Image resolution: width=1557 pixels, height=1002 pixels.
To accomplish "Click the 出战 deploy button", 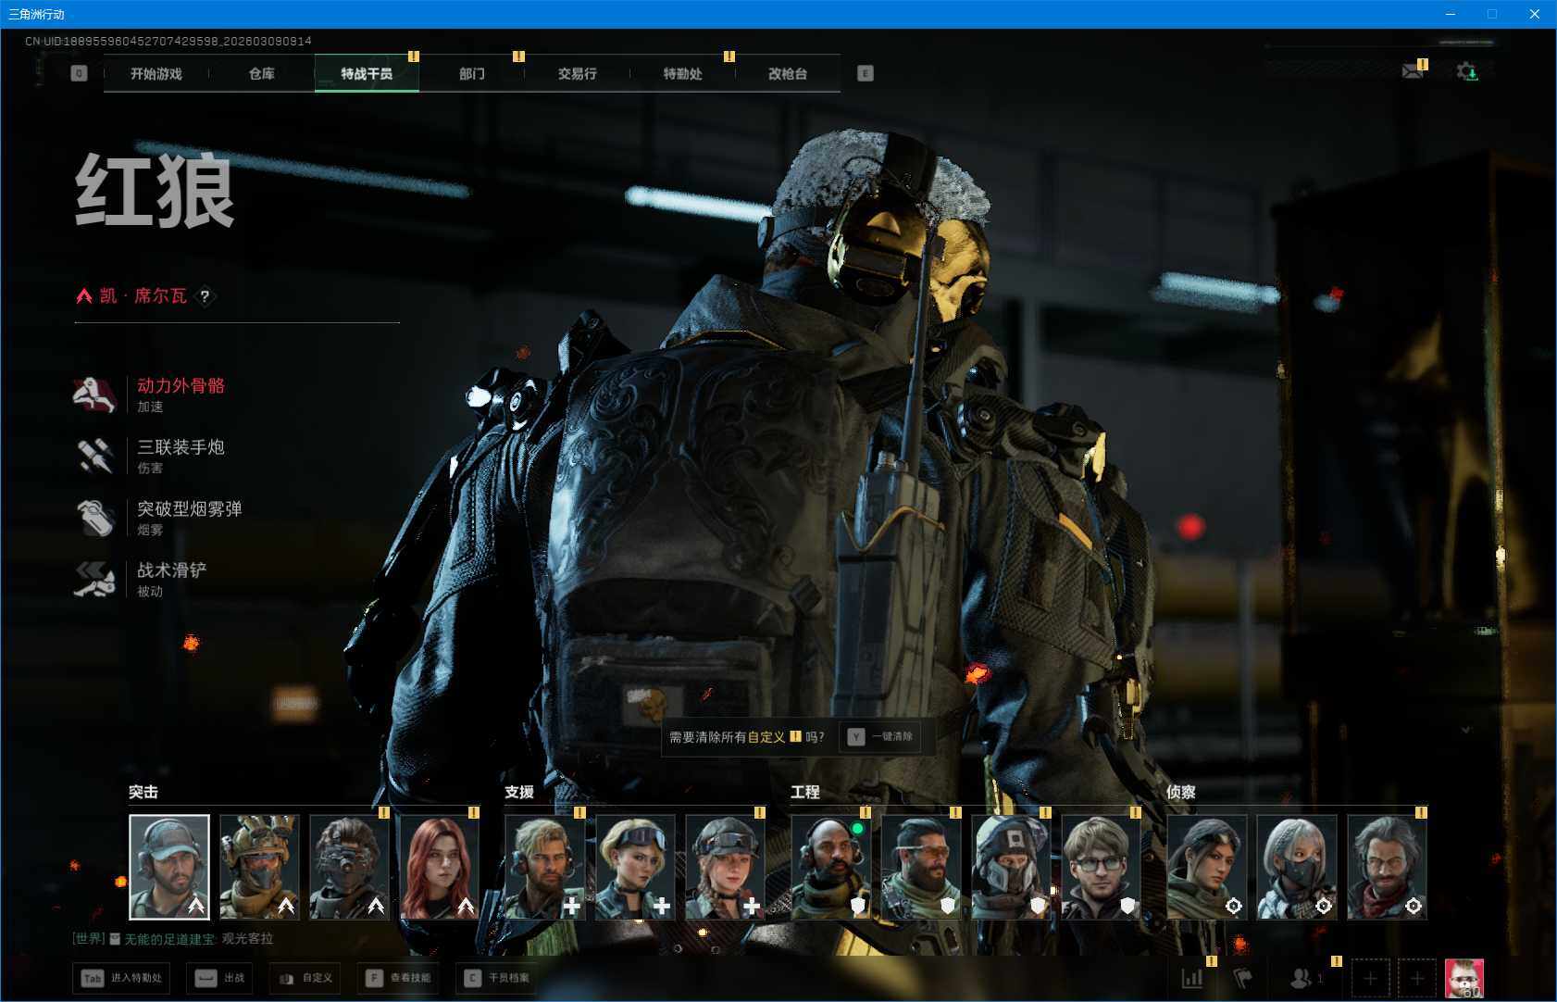I will pos(220,978).
